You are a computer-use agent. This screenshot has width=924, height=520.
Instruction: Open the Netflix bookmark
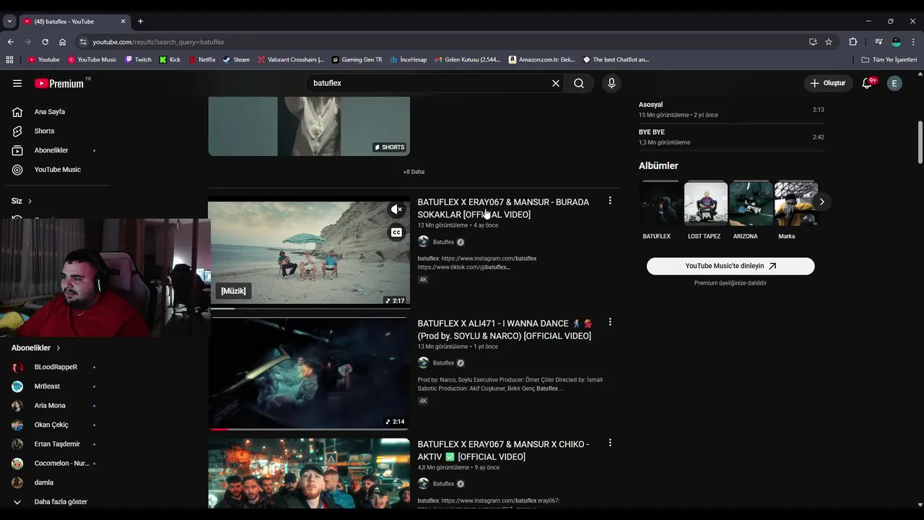(x=201, y=59)
